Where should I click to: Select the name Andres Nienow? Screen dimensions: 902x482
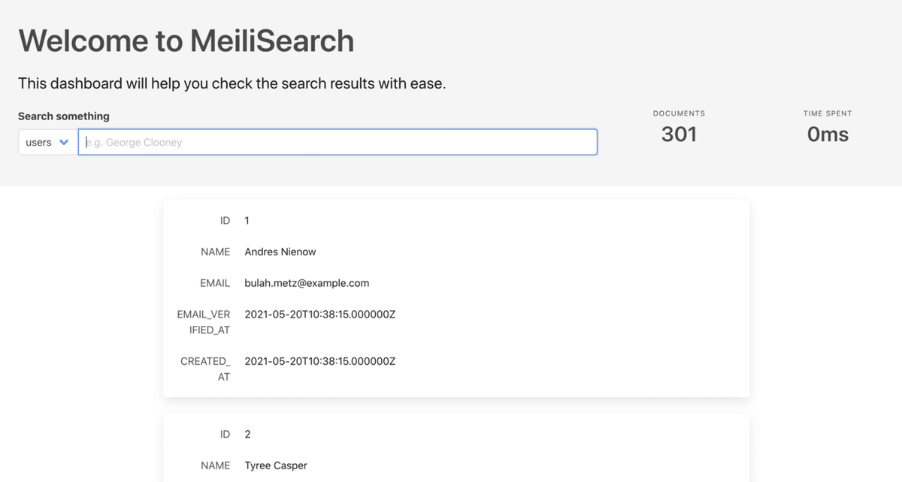pyautogui.click(x=280, y=252)
